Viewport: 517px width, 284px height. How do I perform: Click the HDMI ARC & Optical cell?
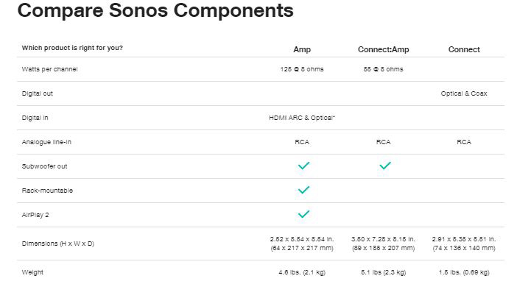tap(302, 118)
